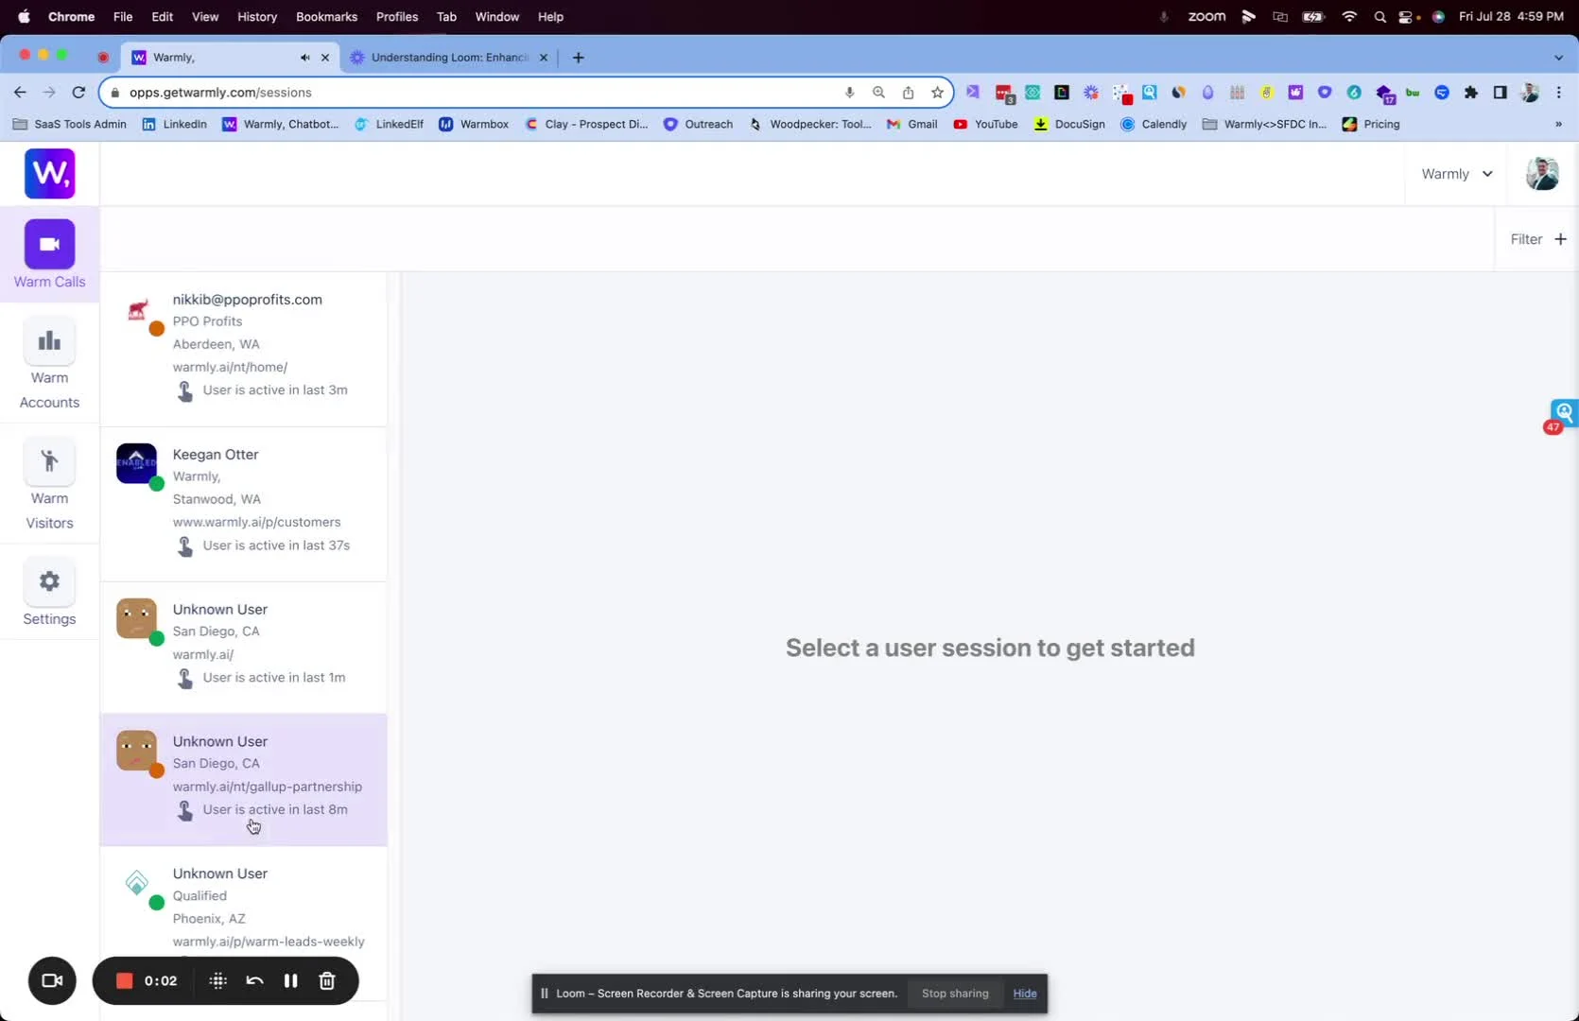Pause the Loom recording

291,980
